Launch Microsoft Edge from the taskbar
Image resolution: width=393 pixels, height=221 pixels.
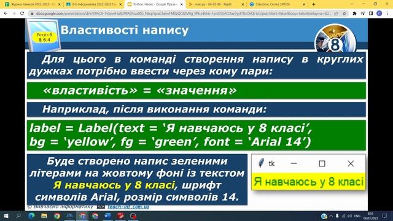click(x=31, y=215)
